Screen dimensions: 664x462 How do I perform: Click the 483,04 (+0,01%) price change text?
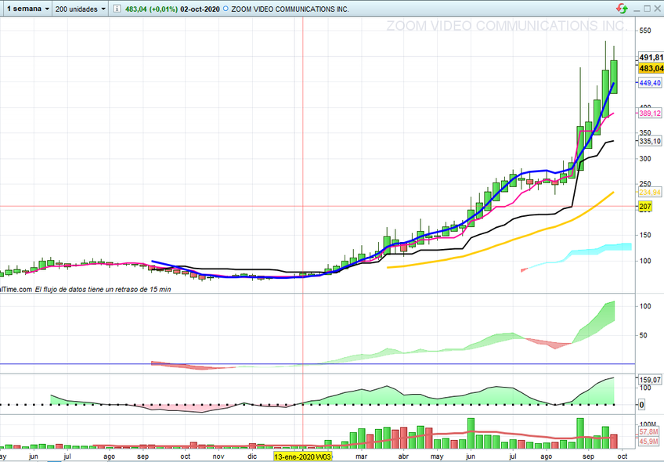point(151,9)
